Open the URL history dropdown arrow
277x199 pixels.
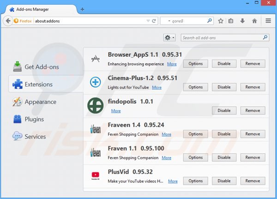[148, 21]
